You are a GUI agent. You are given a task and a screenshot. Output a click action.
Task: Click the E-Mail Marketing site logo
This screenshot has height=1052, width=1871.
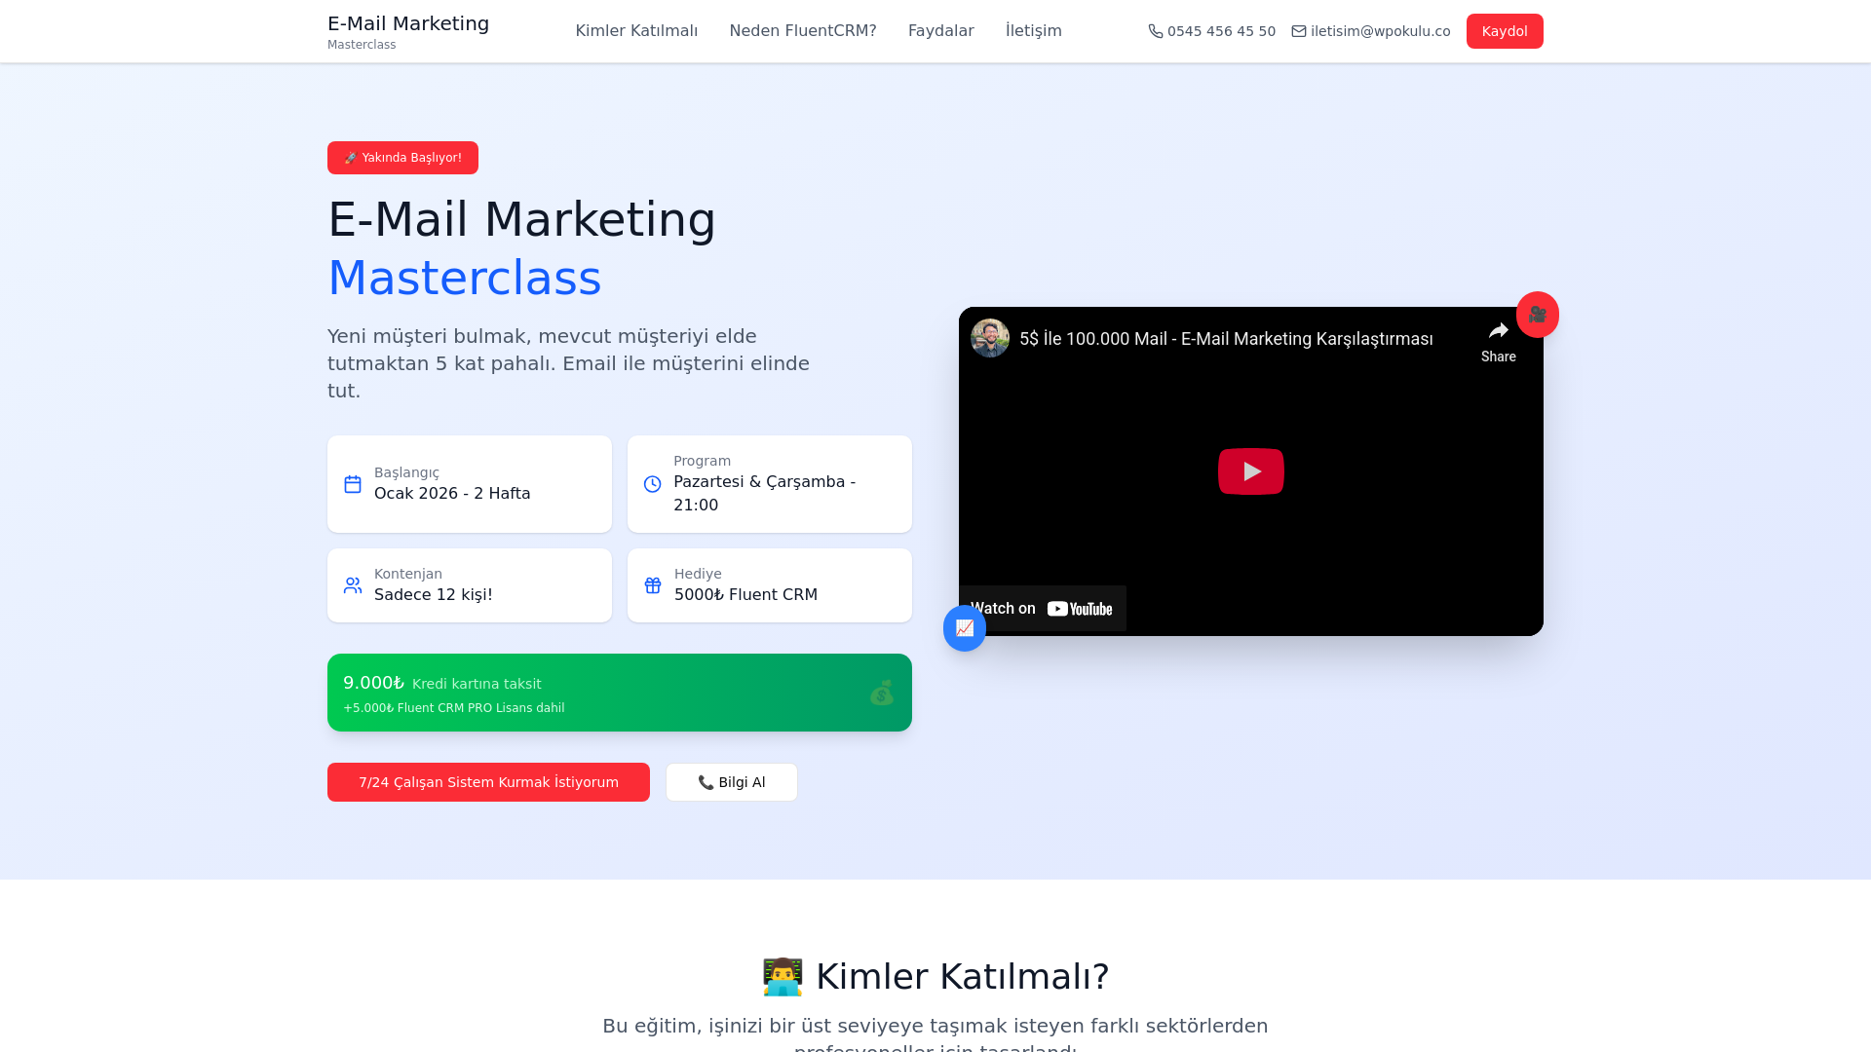click(408, 31)
